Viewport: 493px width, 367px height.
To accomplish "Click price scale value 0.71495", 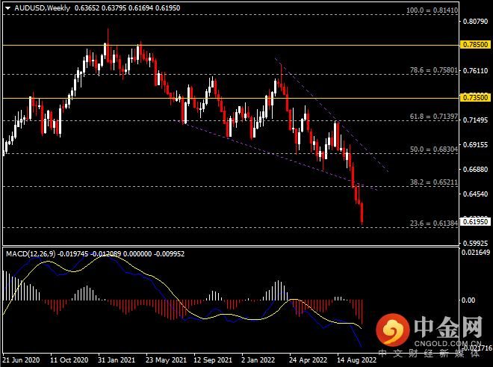I will point(475,120).
